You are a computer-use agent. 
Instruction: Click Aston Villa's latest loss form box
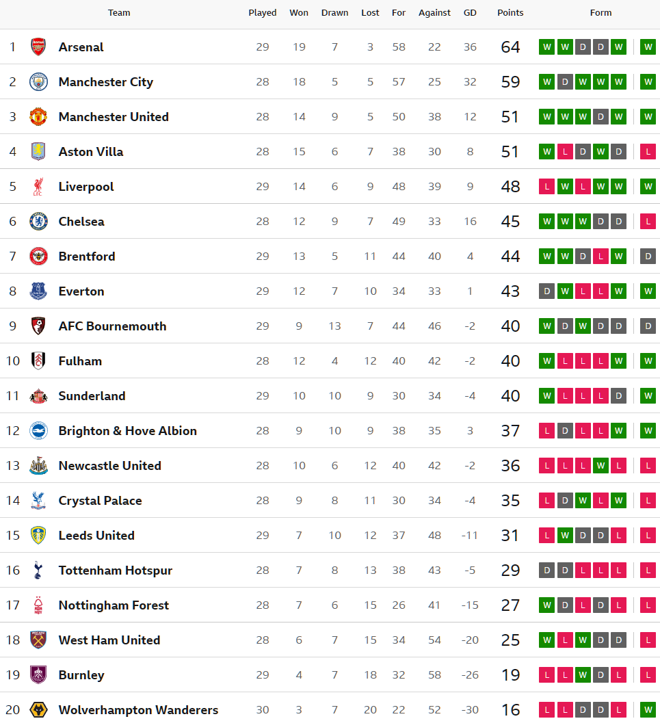648,151
